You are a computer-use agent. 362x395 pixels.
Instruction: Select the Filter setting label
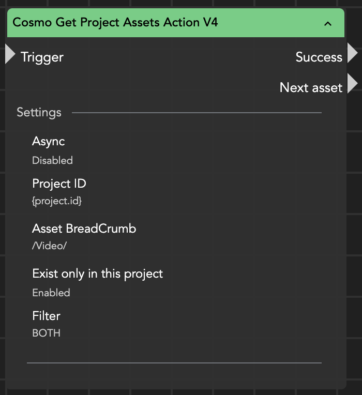coord(46,315)
